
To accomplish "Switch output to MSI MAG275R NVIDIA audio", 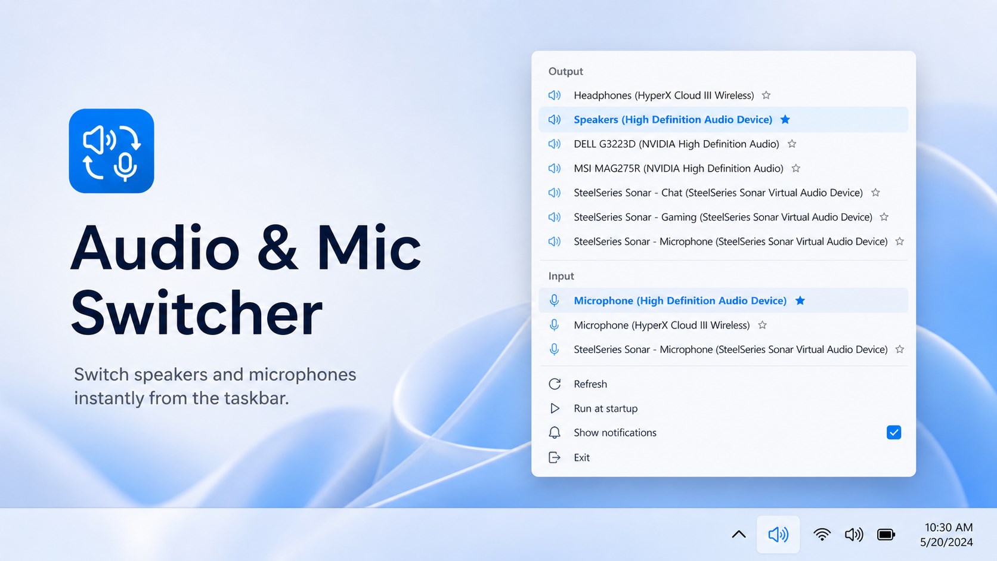I will click(723, 168).
